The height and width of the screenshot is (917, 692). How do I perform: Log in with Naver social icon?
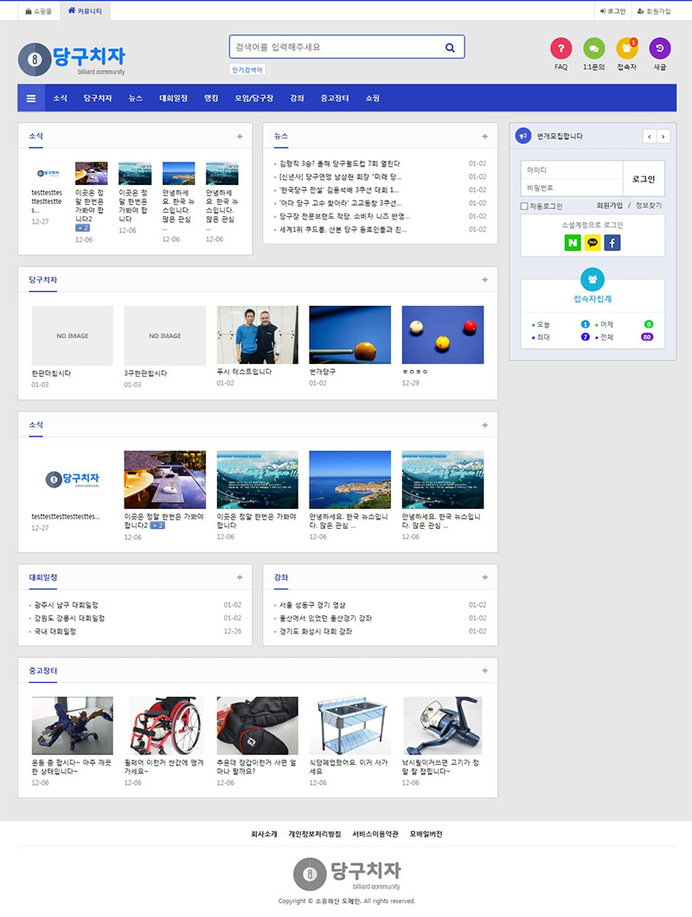(x=573, y=243)
